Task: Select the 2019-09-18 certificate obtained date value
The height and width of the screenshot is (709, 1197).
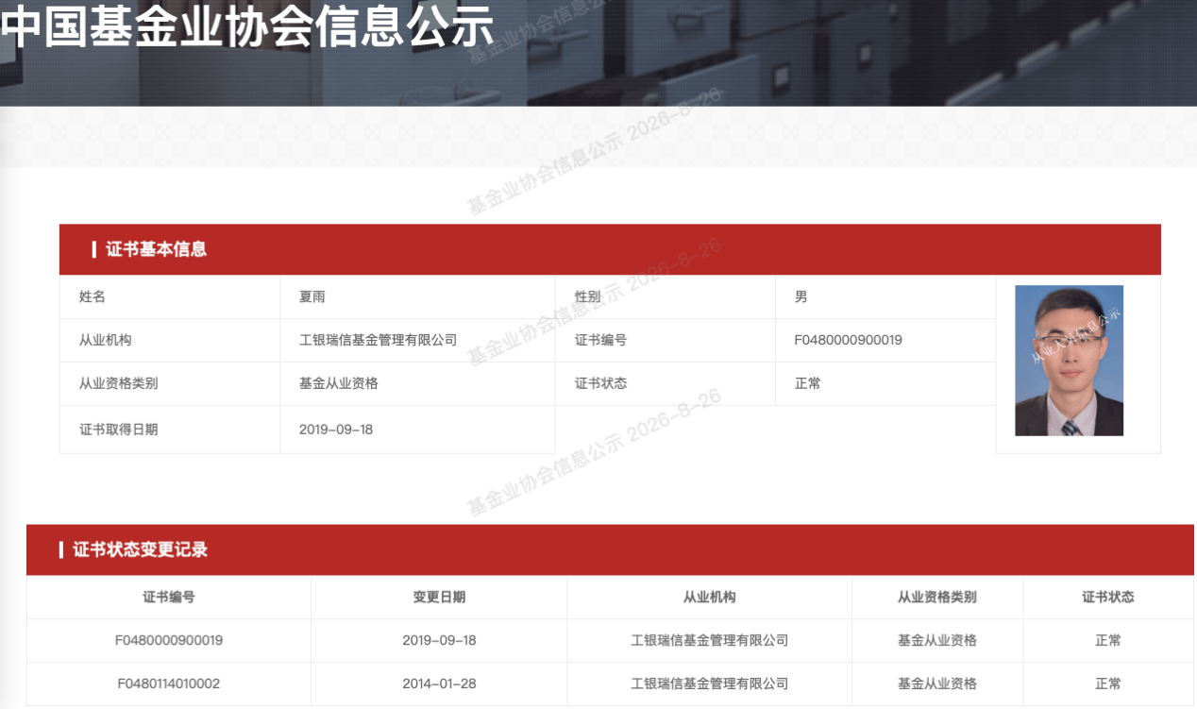Action: pyautogui.click(x=336, y=430)
